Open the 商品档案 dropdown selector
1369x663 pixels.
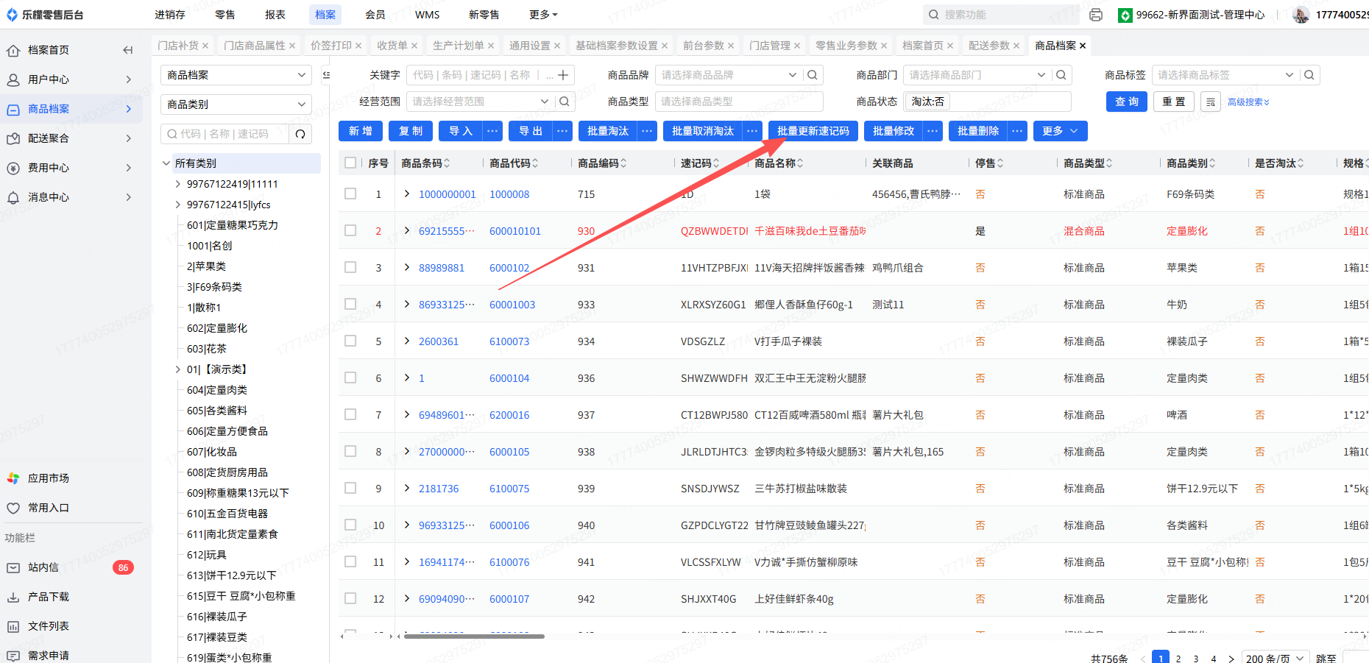tap(236, 75)
